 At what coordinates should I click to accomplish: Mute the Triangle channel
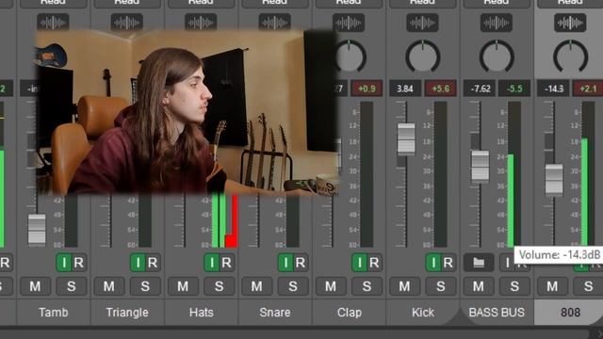[109, 286]
